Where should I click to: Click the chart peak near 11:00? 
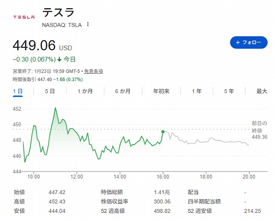(55, 108)
